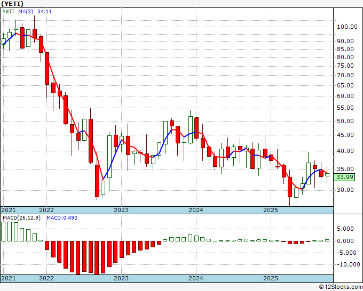Click 2023 on the MACD panel timeline
363x291 pixels.
[x=121, y=278]
